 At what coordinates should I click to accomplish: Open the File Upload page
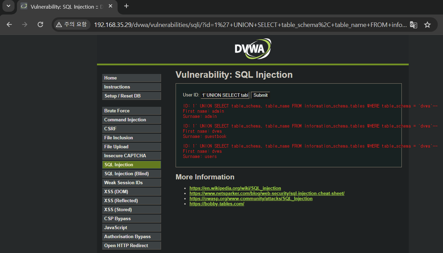[x=132, y=147]
